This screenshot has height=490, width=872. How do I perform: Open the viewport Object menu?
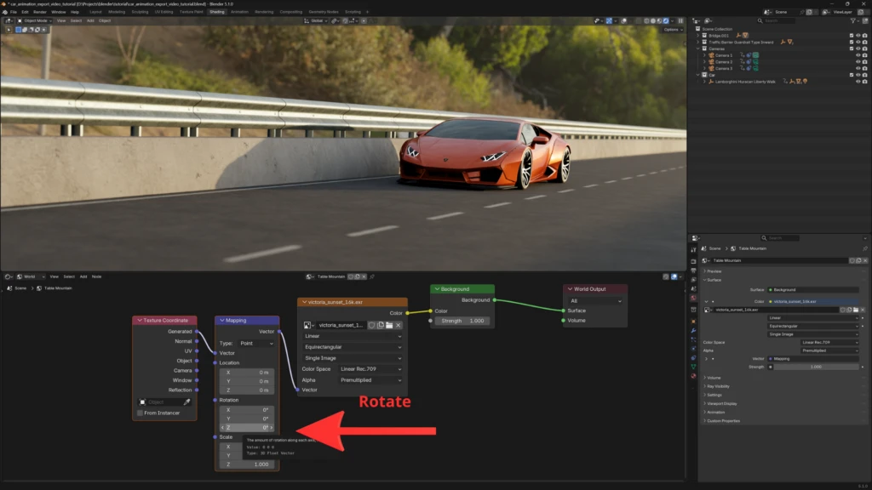click(105, 20)
